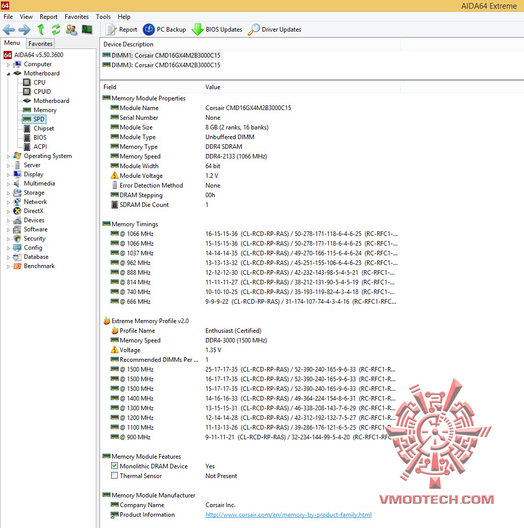Open the Report toolbar button

point(122,30)
